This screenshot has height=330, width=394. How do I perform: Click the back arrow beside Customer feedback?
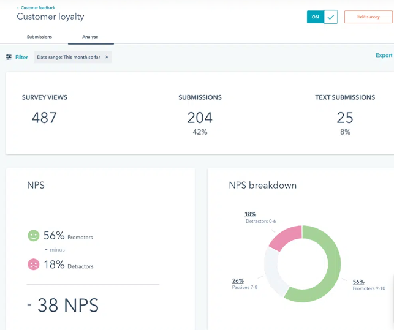point(18,8)
